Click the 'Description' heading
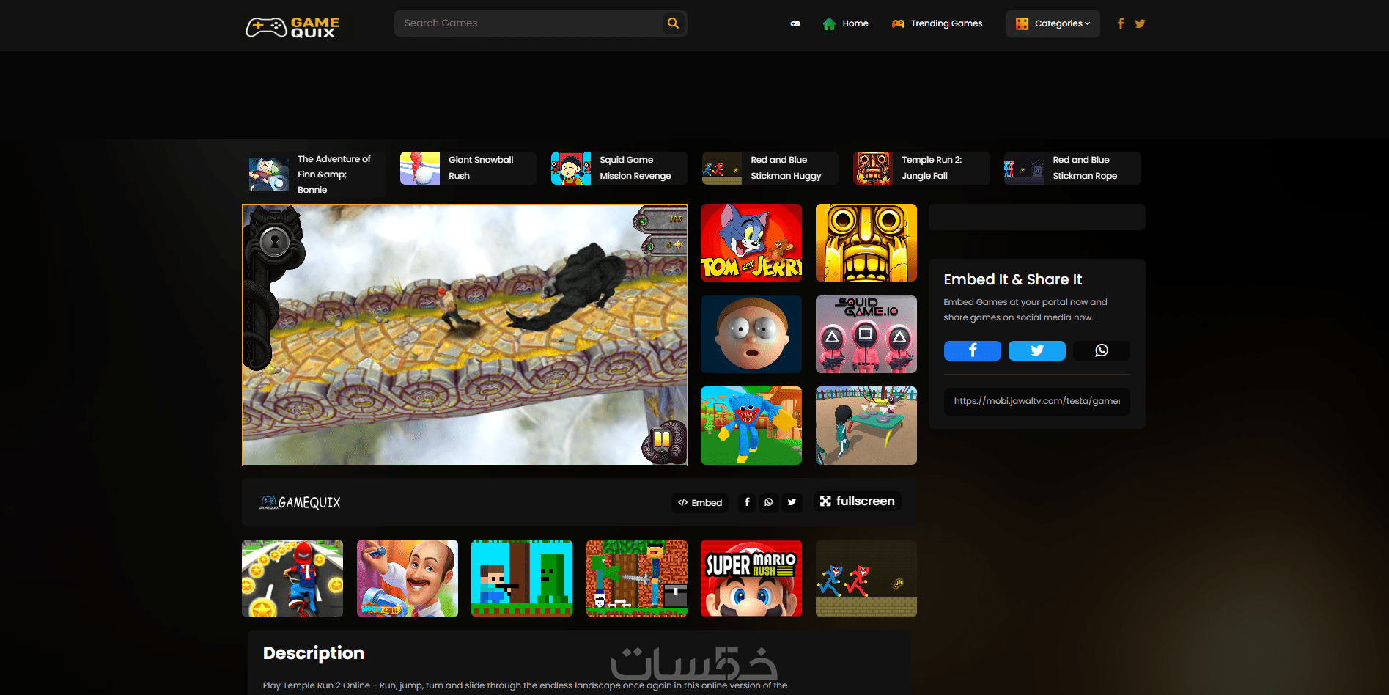Viewport: 1389px width, 695px height. coord(314,653)
